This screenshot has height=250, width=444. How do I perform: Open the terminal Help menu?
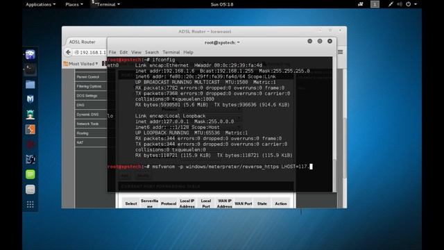188,52
